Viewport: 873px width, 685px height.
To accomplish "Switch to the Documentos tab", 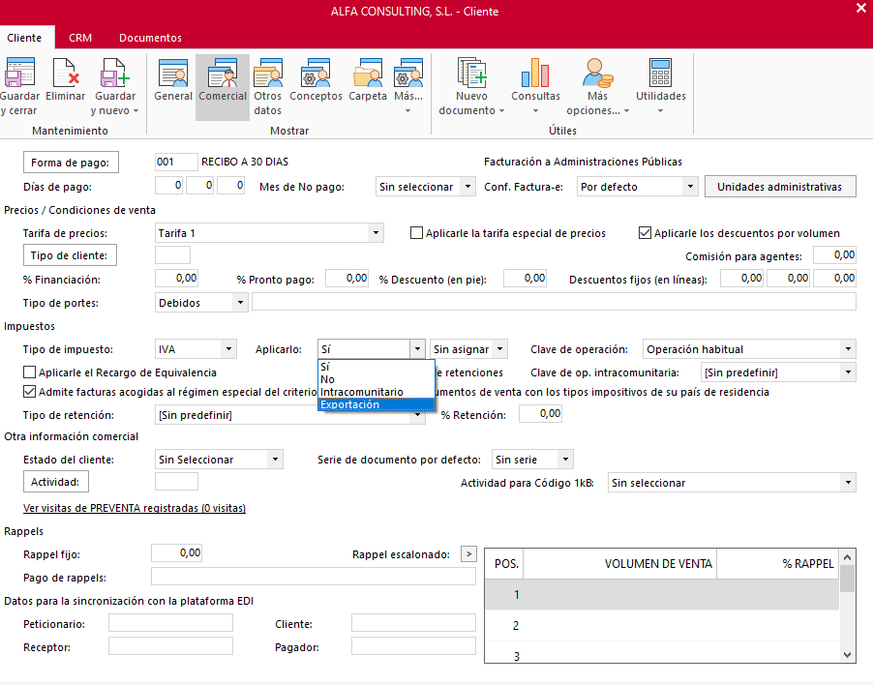I will pos(150,38).
